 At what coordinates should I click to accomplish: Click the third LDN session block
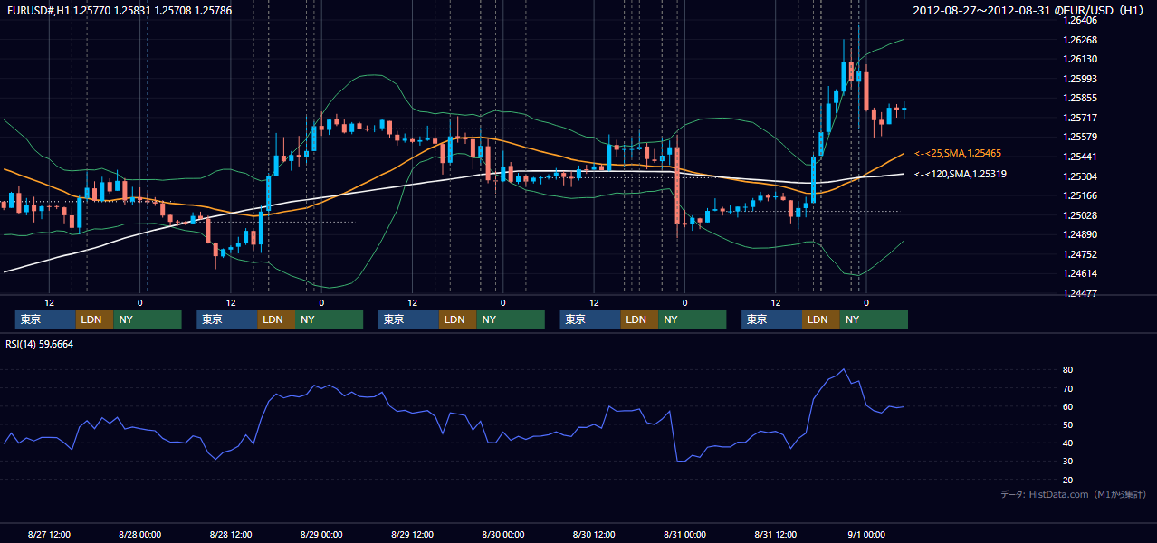[x=457, y=319]
